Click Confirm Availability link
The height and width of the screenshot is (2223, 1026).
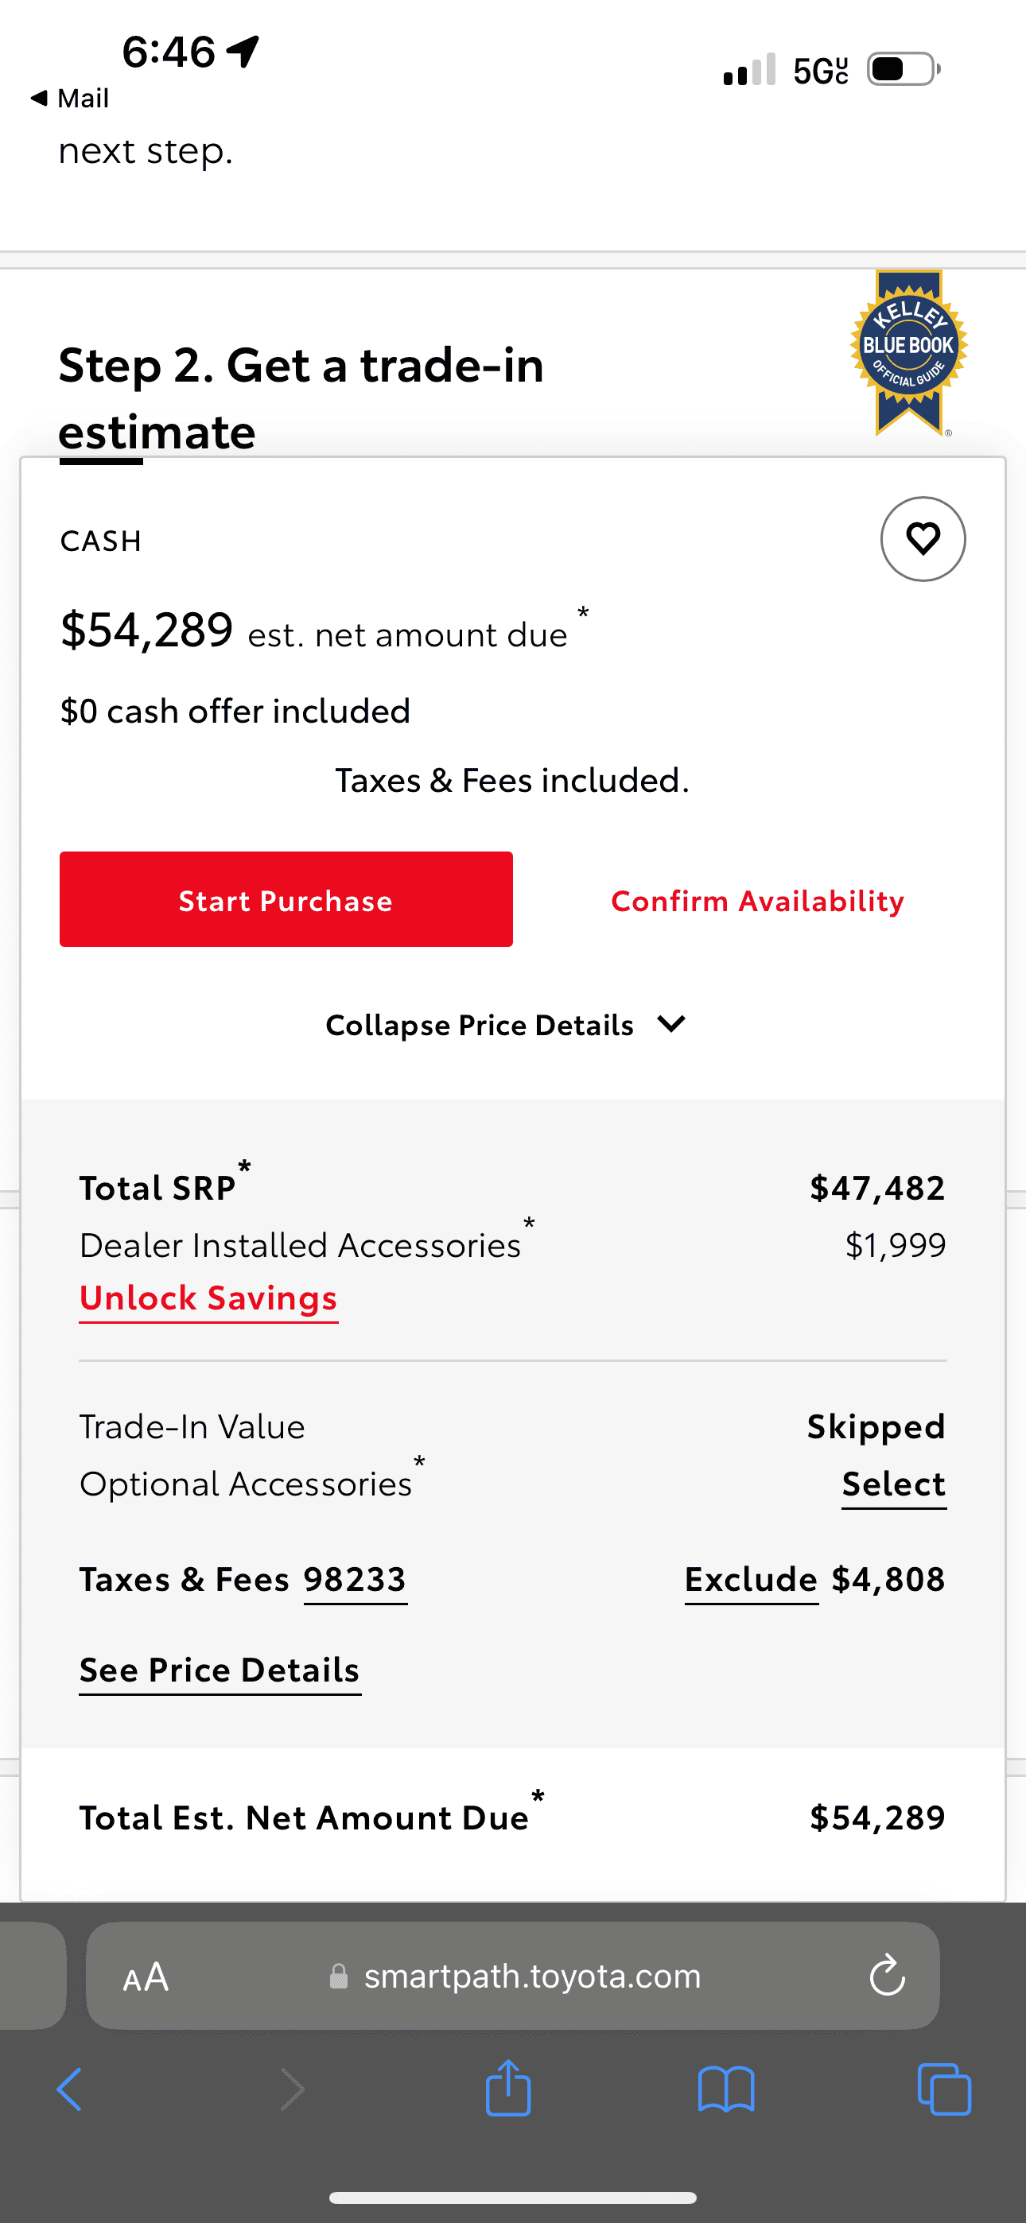point(757,900)
